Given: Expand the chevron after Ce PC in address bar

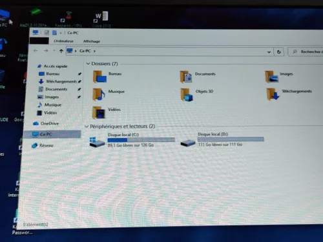Looking at the screenshot, I should pyautogui.click(x=94, y=51).
